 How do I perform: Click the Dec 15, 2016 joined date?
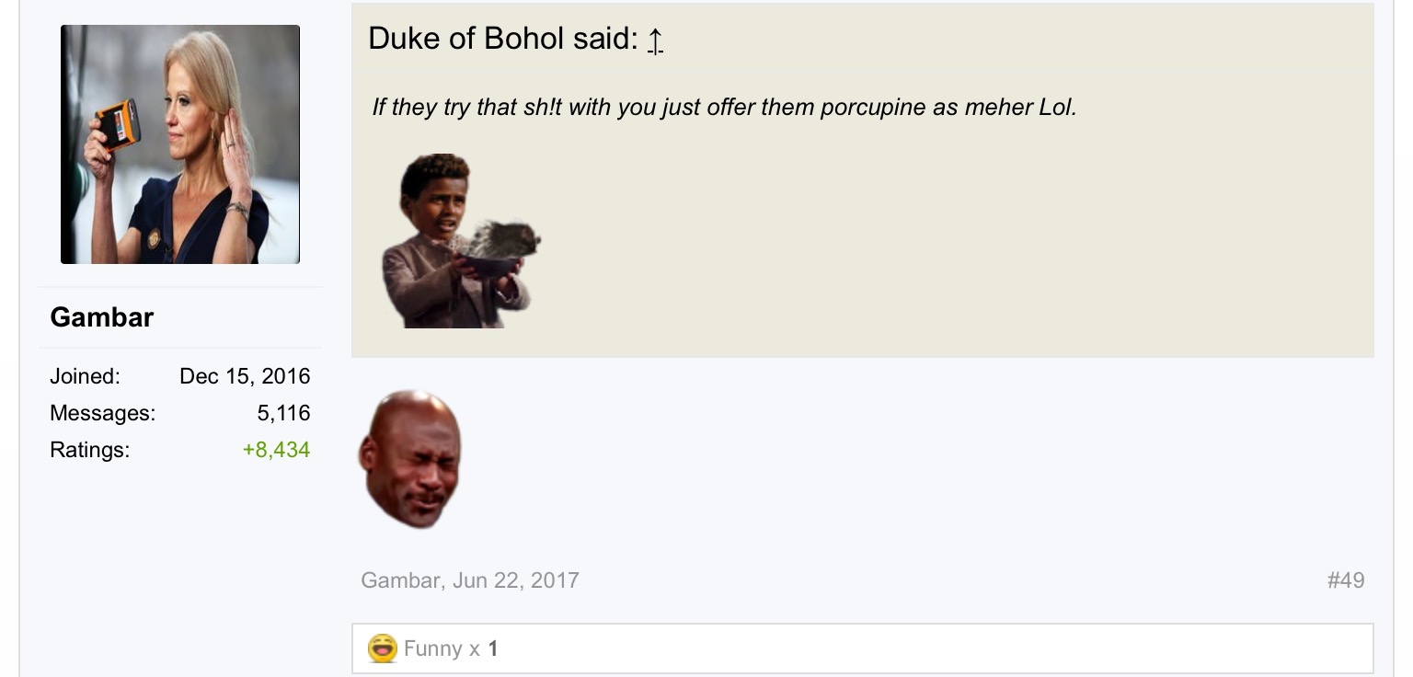(x=245, y=376)
